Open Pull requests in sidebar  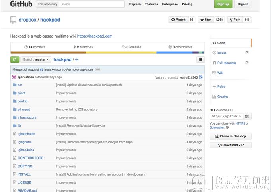pyautogui.click(x=226, y=63)
